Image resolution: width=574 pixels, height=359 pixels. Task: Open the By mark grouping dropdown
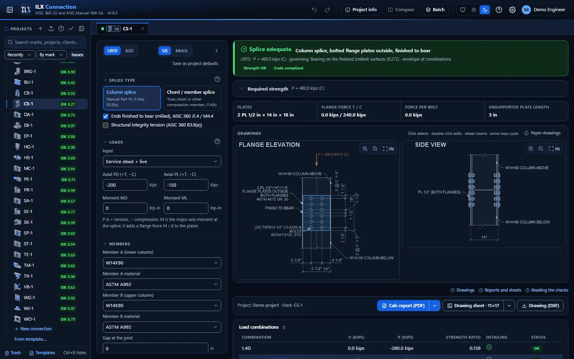tap(51, 55)
